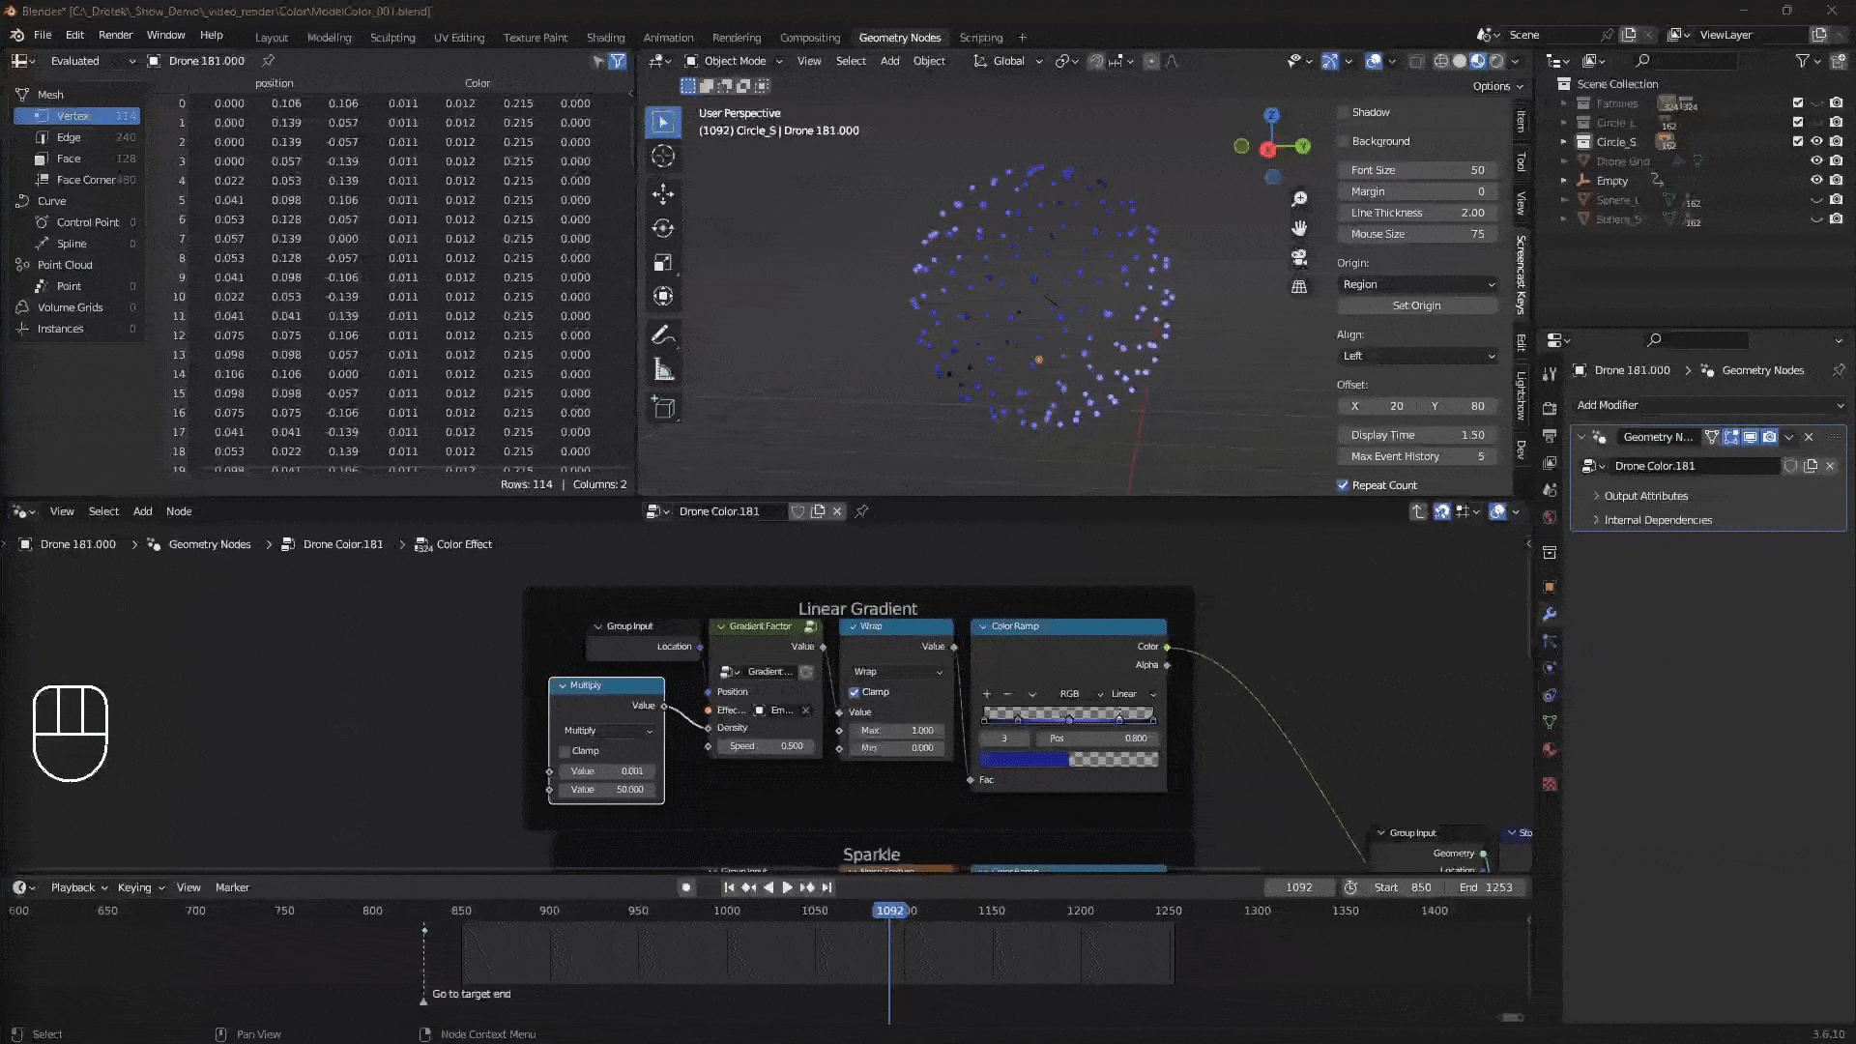Screen dimensions: 1856x1044
Task: Switch to the Shading workspace tab
Action: tap(605, 38)
